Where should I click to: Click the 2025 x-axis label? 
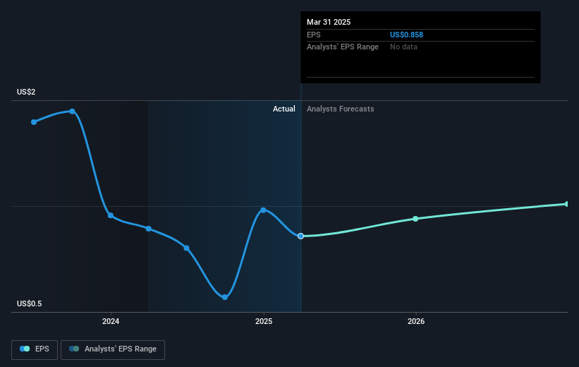pyautogui.click(x=264, y=321)
